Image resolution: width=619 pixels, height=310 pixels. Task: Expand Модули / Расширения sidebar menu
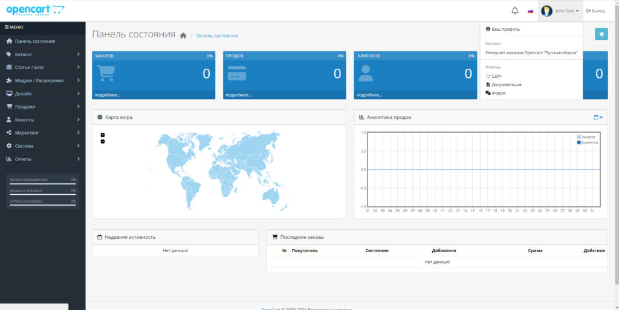click(43, 80)
